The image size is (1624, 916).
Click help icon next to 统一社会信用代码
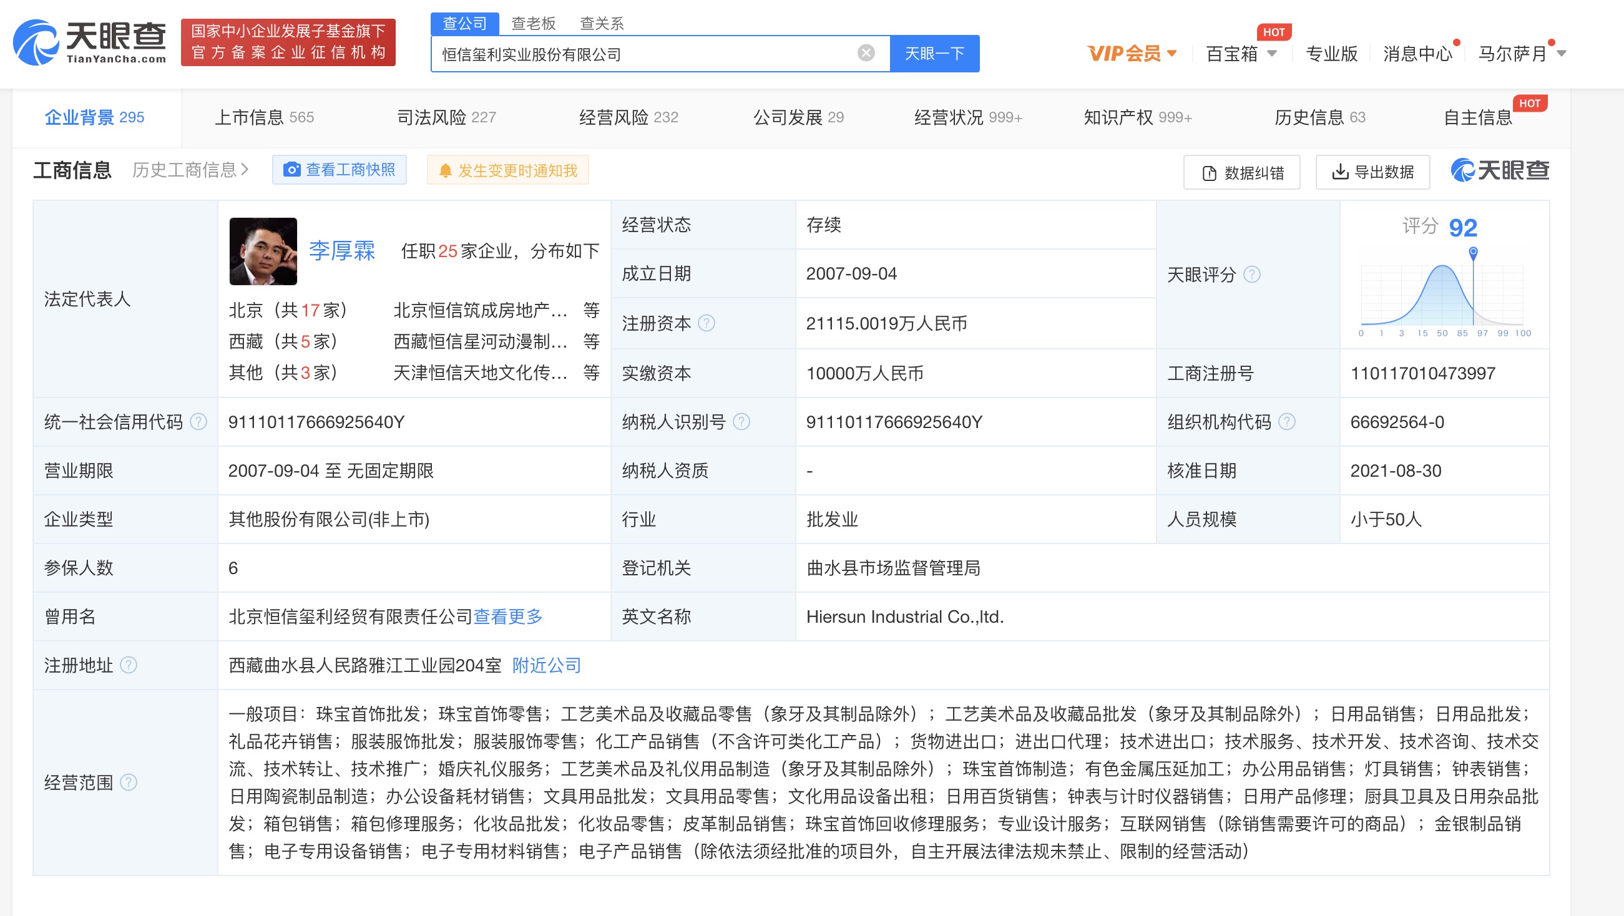click(x=198, y=422)
